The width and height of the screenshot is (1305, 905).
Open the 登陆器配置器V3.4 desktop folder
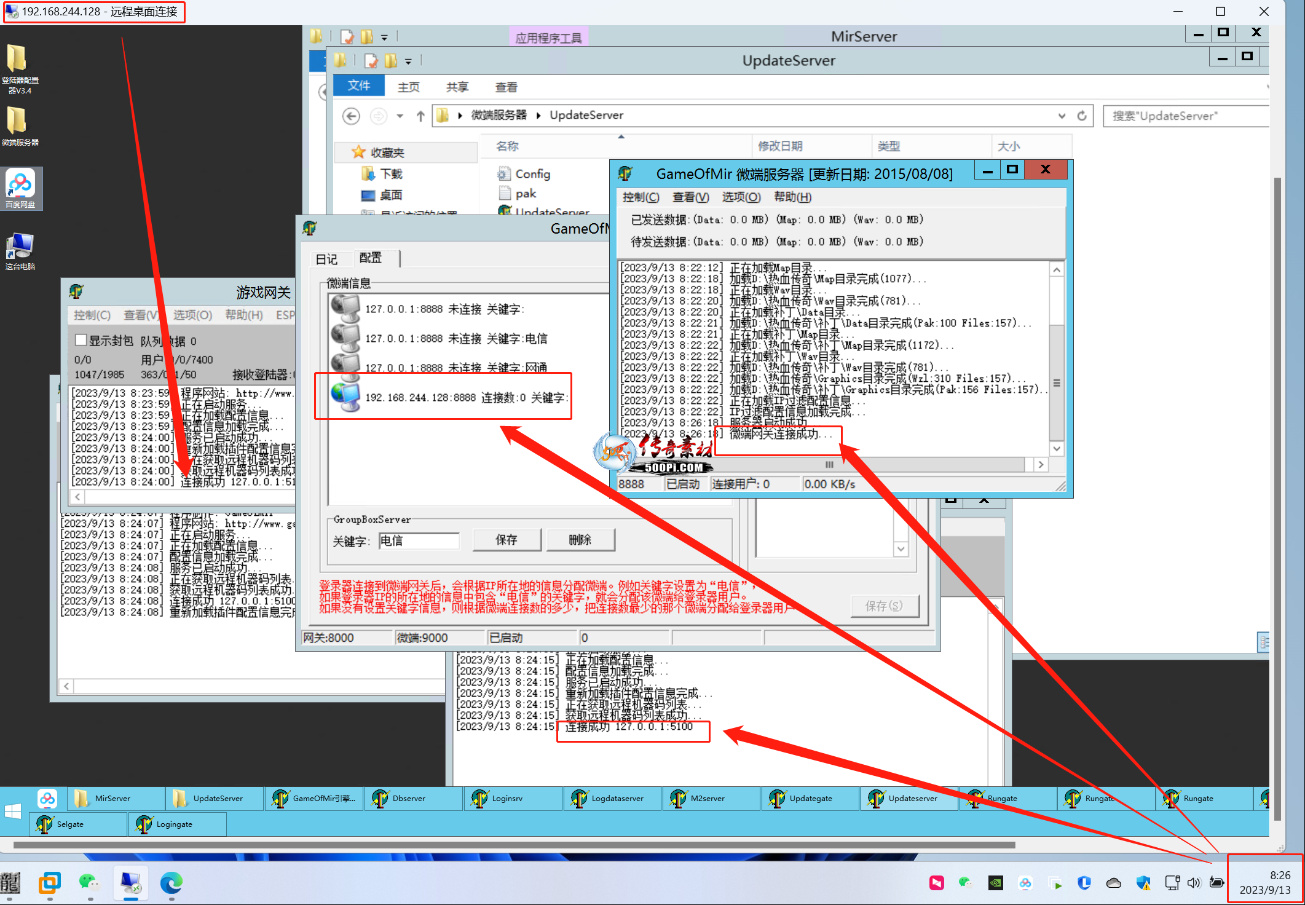(20, 69)
